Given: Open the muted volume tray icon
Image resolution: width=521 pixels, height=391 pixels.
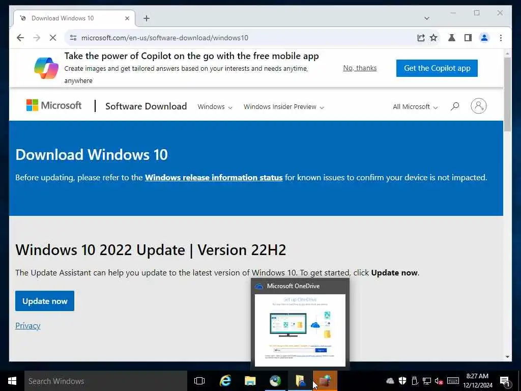Looking at the screenshot, I should (x=439, y=381).
